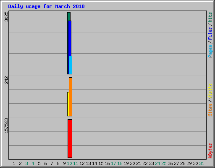This screenshot has height=168, width=215.
Task: Click day 20 on the x-axis
Action: click(x=132, y=163)
